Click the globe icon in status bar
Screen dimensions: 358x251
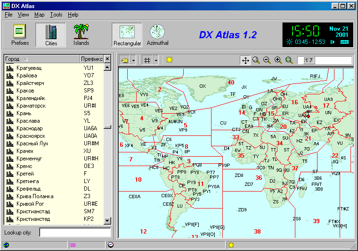pyautogui.click(x=6, y=245)
